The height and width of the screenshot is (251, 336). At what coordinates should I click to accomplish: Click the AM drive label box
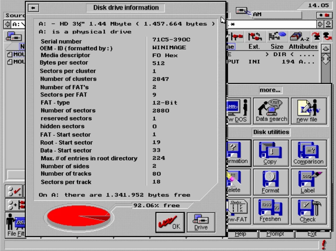(x=277, y=15)
